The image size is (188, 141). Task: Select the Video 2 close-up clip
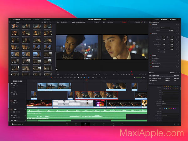tap(97, 95)
